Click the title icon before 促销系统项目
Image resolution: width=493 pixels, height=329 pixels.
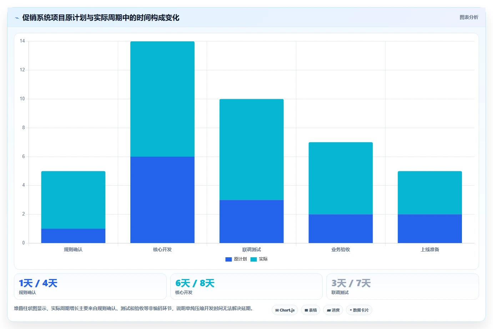tap(17, 18)
